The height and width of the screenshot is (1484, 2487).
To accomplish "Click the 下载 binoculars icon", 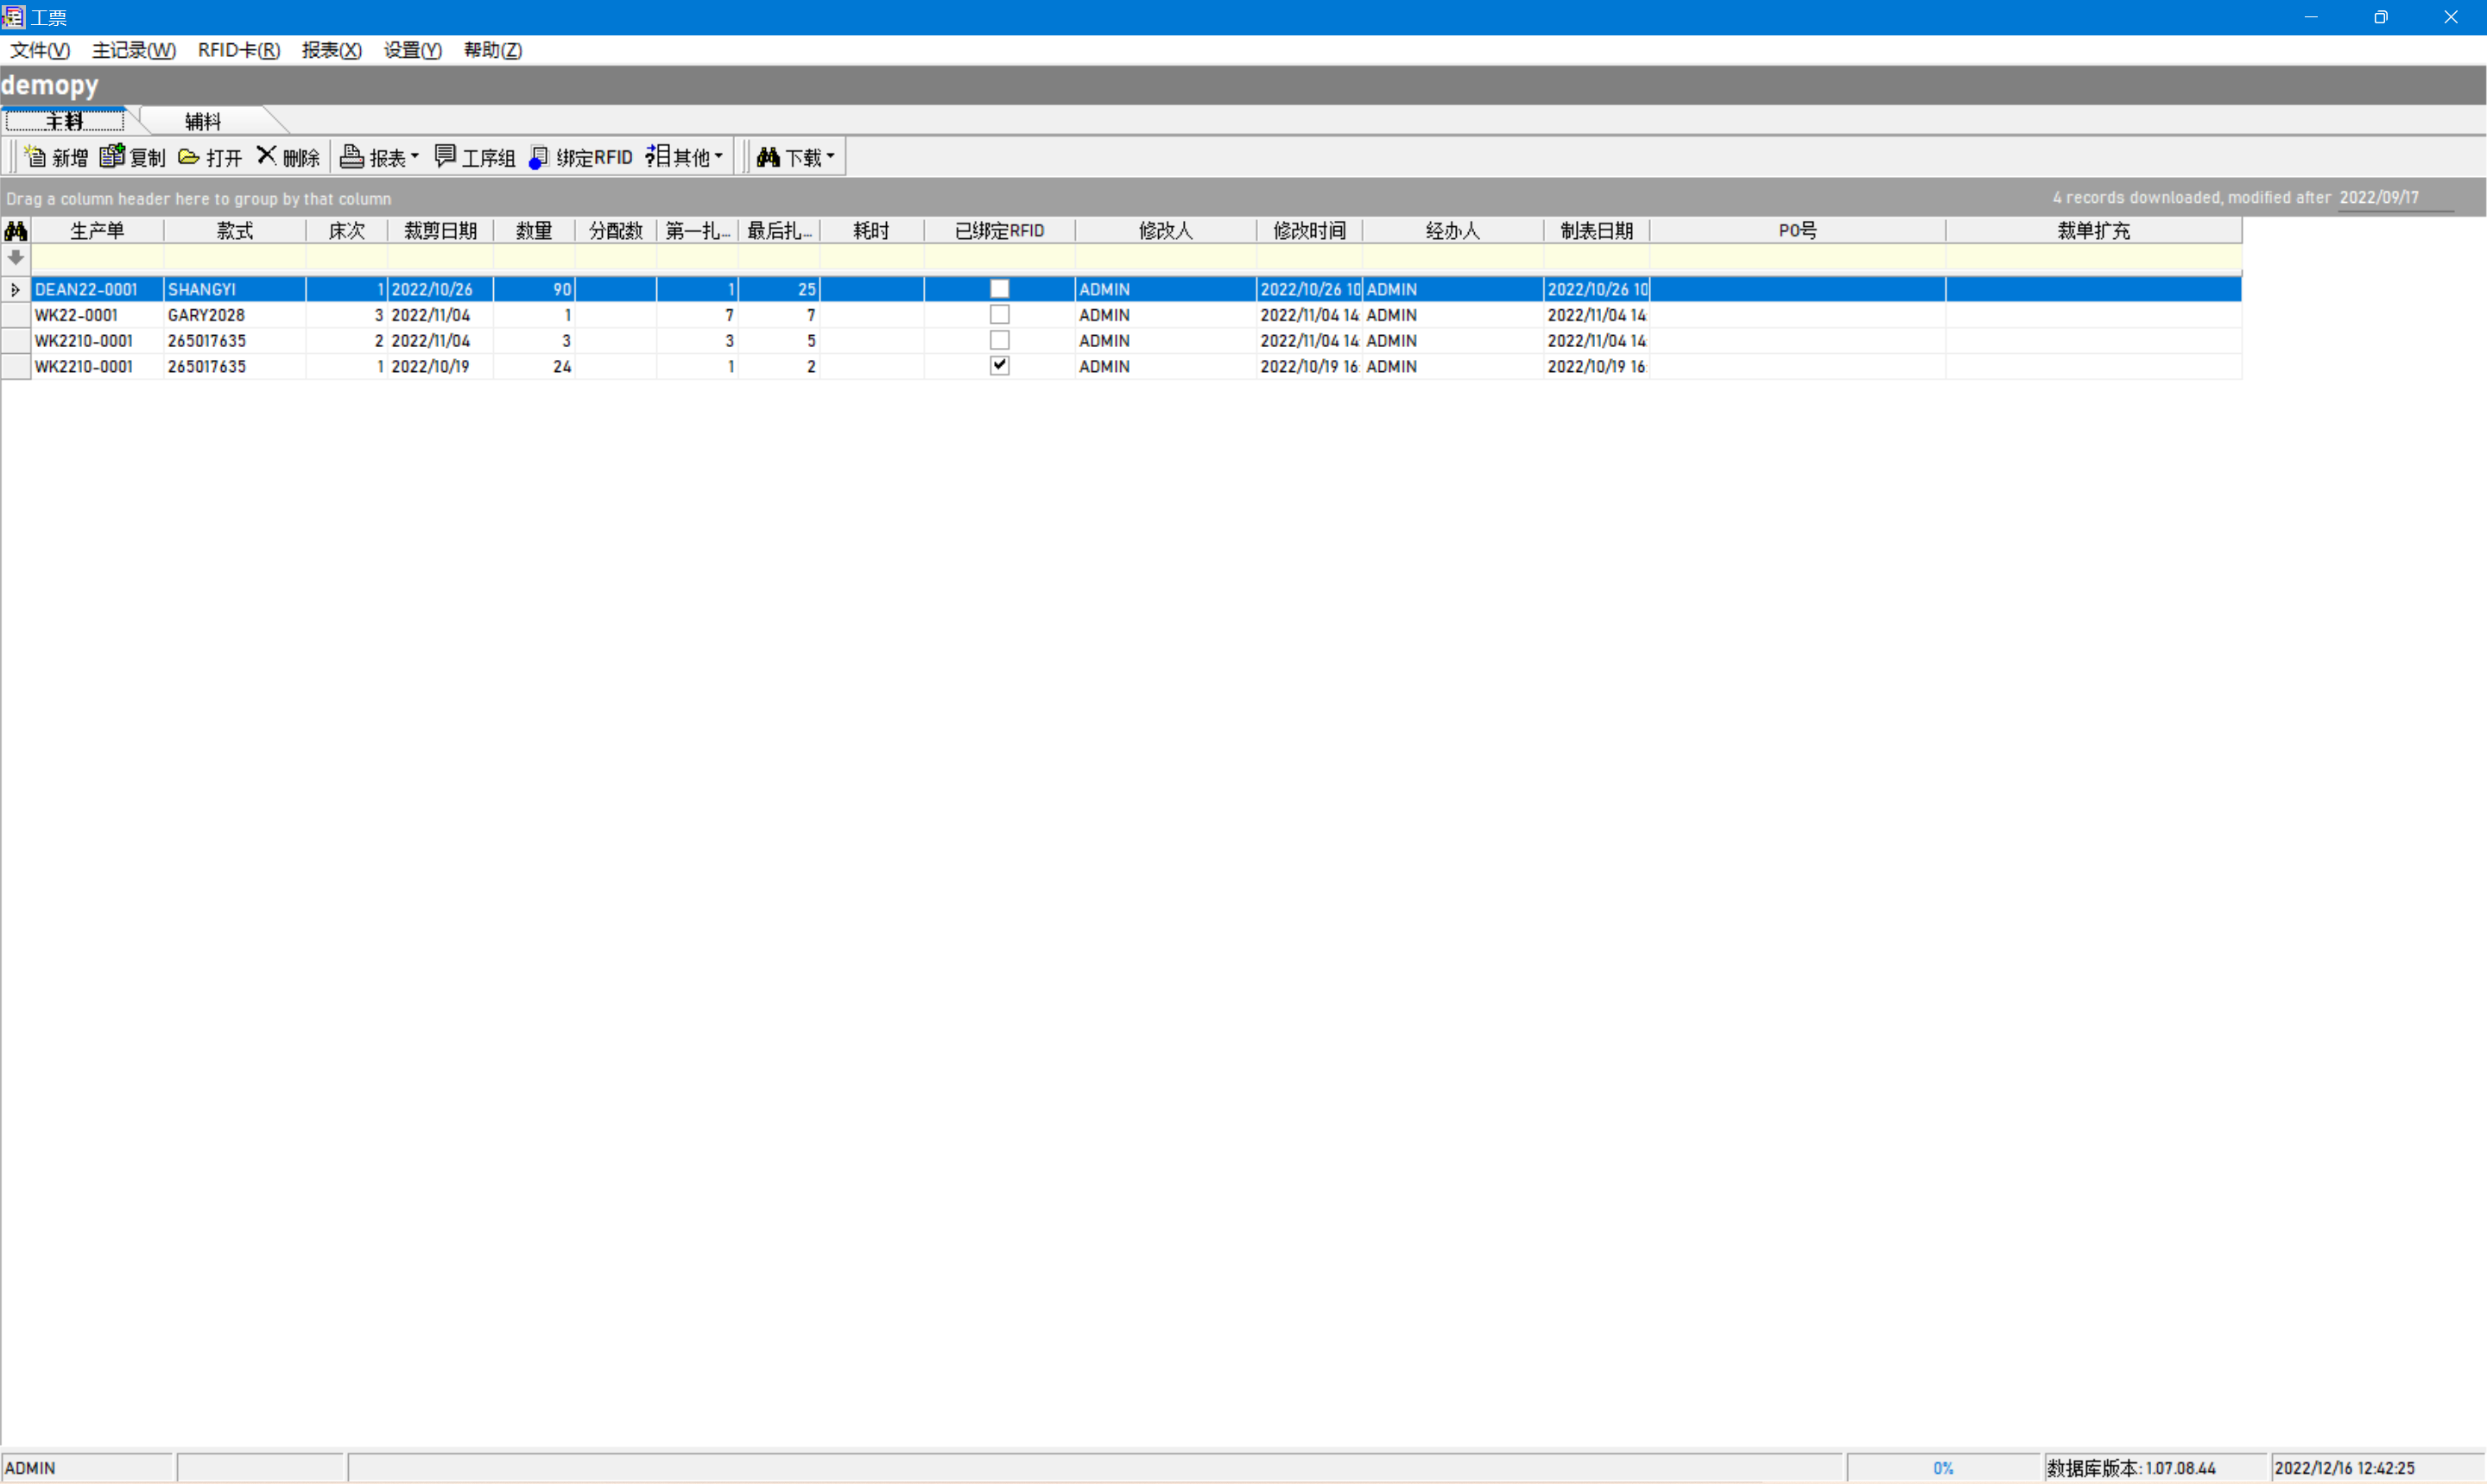I will click(768, 157).
